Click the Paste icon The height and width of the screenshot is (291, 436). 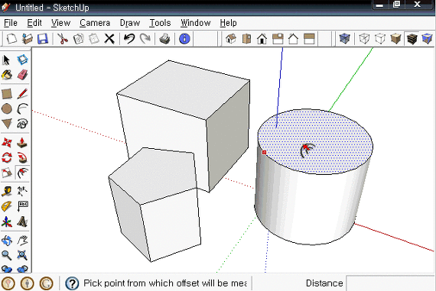pyautogui.click(x=94, y=39)
